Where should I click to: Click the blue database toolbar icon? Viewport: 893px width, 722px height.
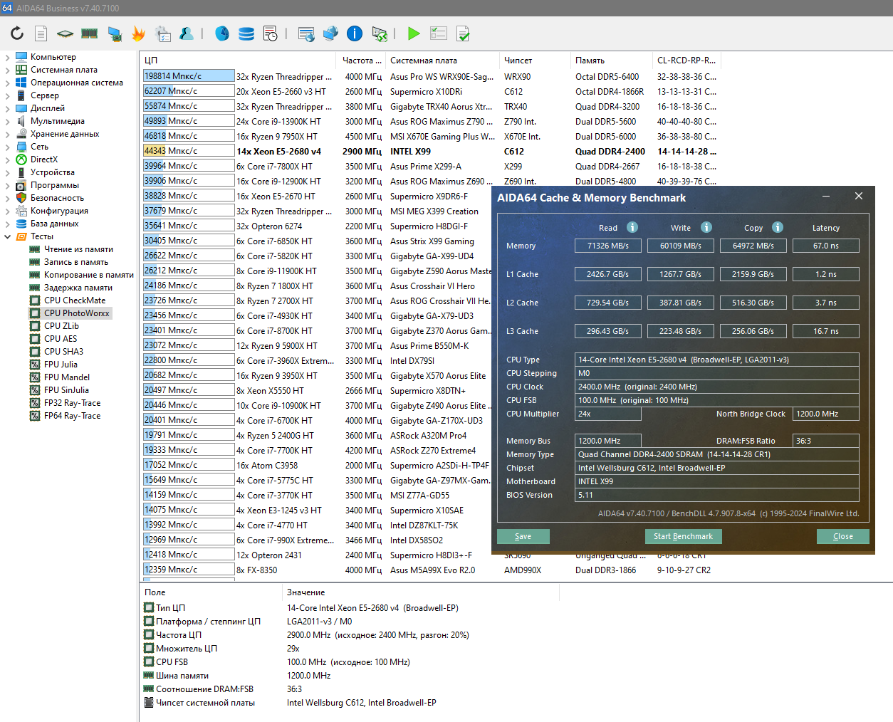point(246,33)
